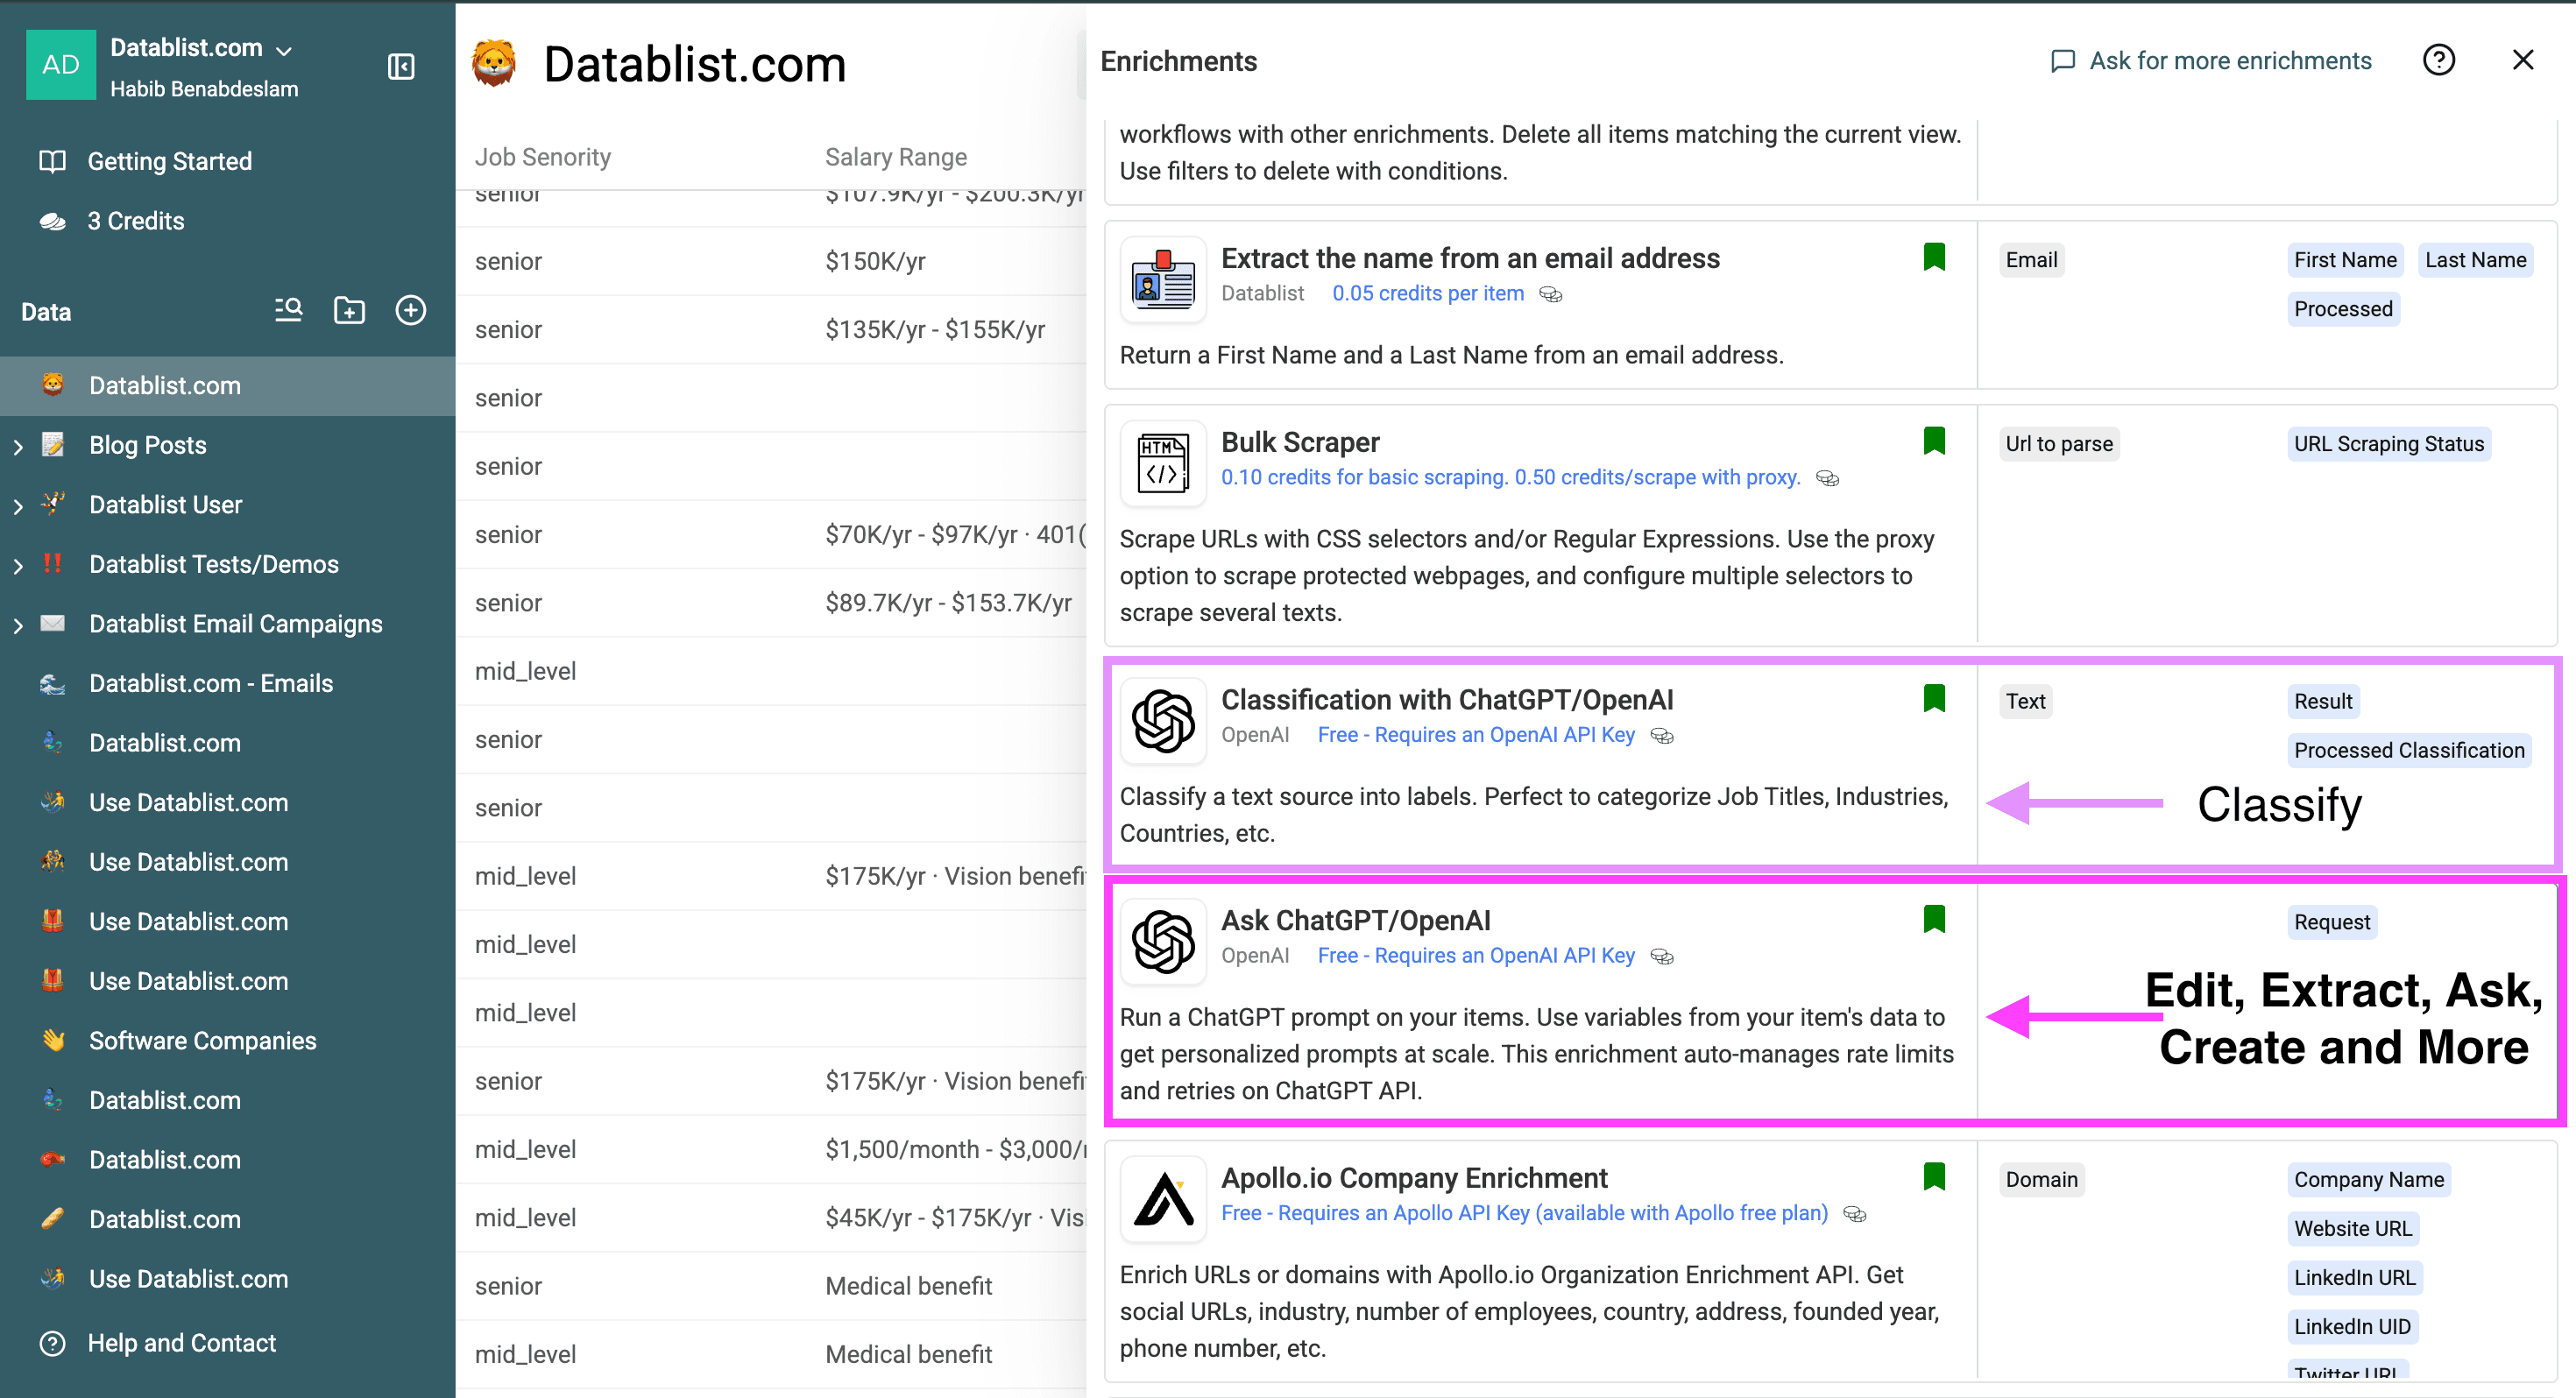
Task: Click the help question mark icon in Enrichments panel
Action: pos(2440,60)
